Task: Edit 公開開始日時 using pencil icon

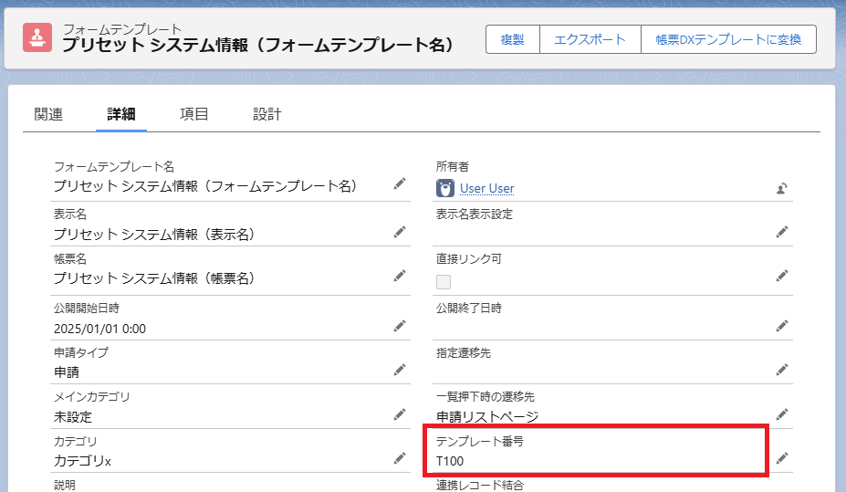Action: coord(400,326)
